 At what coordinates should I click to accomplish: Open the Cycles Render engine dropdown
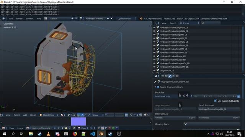click(126, 19)
